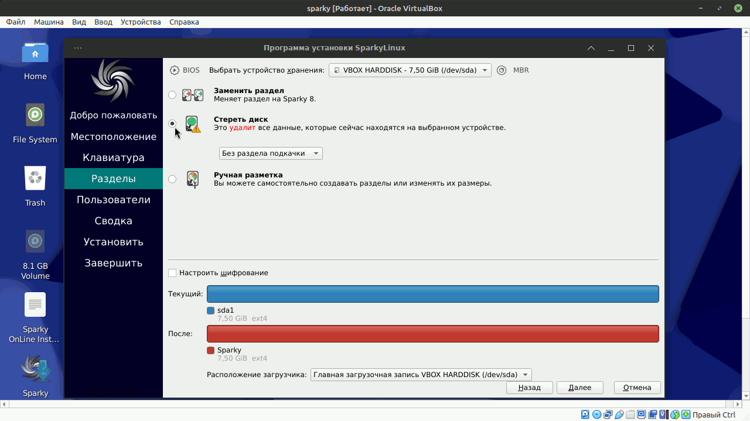This screenshot has width=750, height=421.
Task: Click the blue current sda1 partition bar
Action: pos(433,294)
